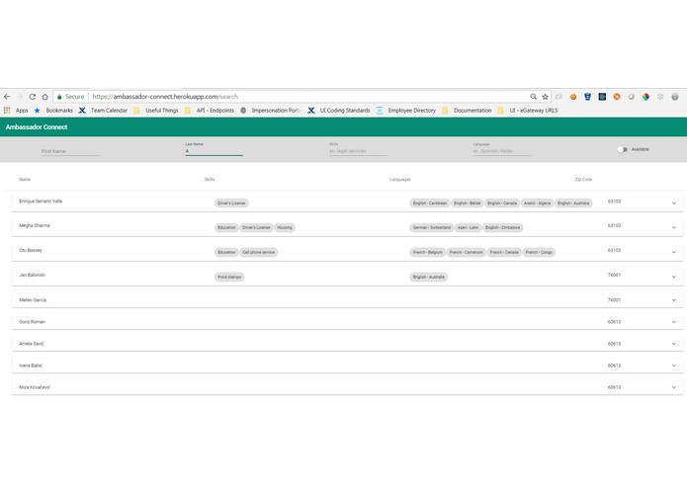This screenshot has height=488, width=687.
Task: Expand the Megha Sharma row
Action: (674, 227)
